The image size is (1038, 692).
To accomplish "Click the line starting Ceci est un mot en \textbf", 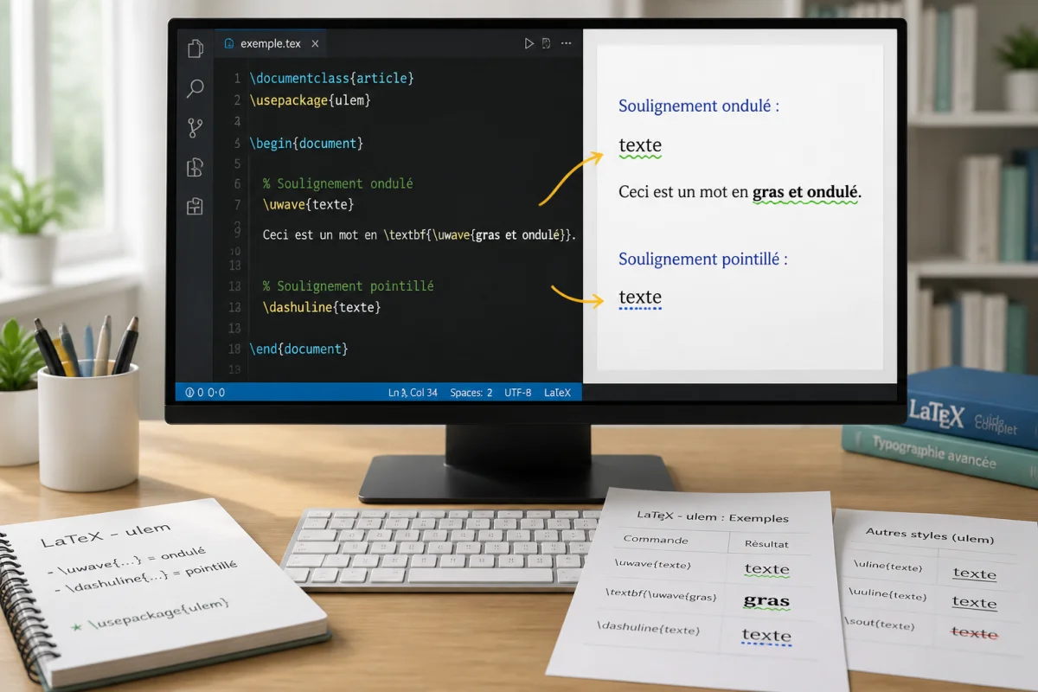I will (419, 234).
